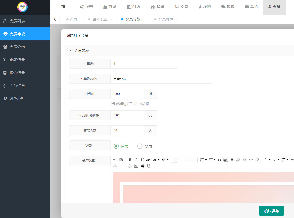Insert video via film icon
Viewport: 294px width, 218px height.
pyautogui.click(x=232, y=160)
